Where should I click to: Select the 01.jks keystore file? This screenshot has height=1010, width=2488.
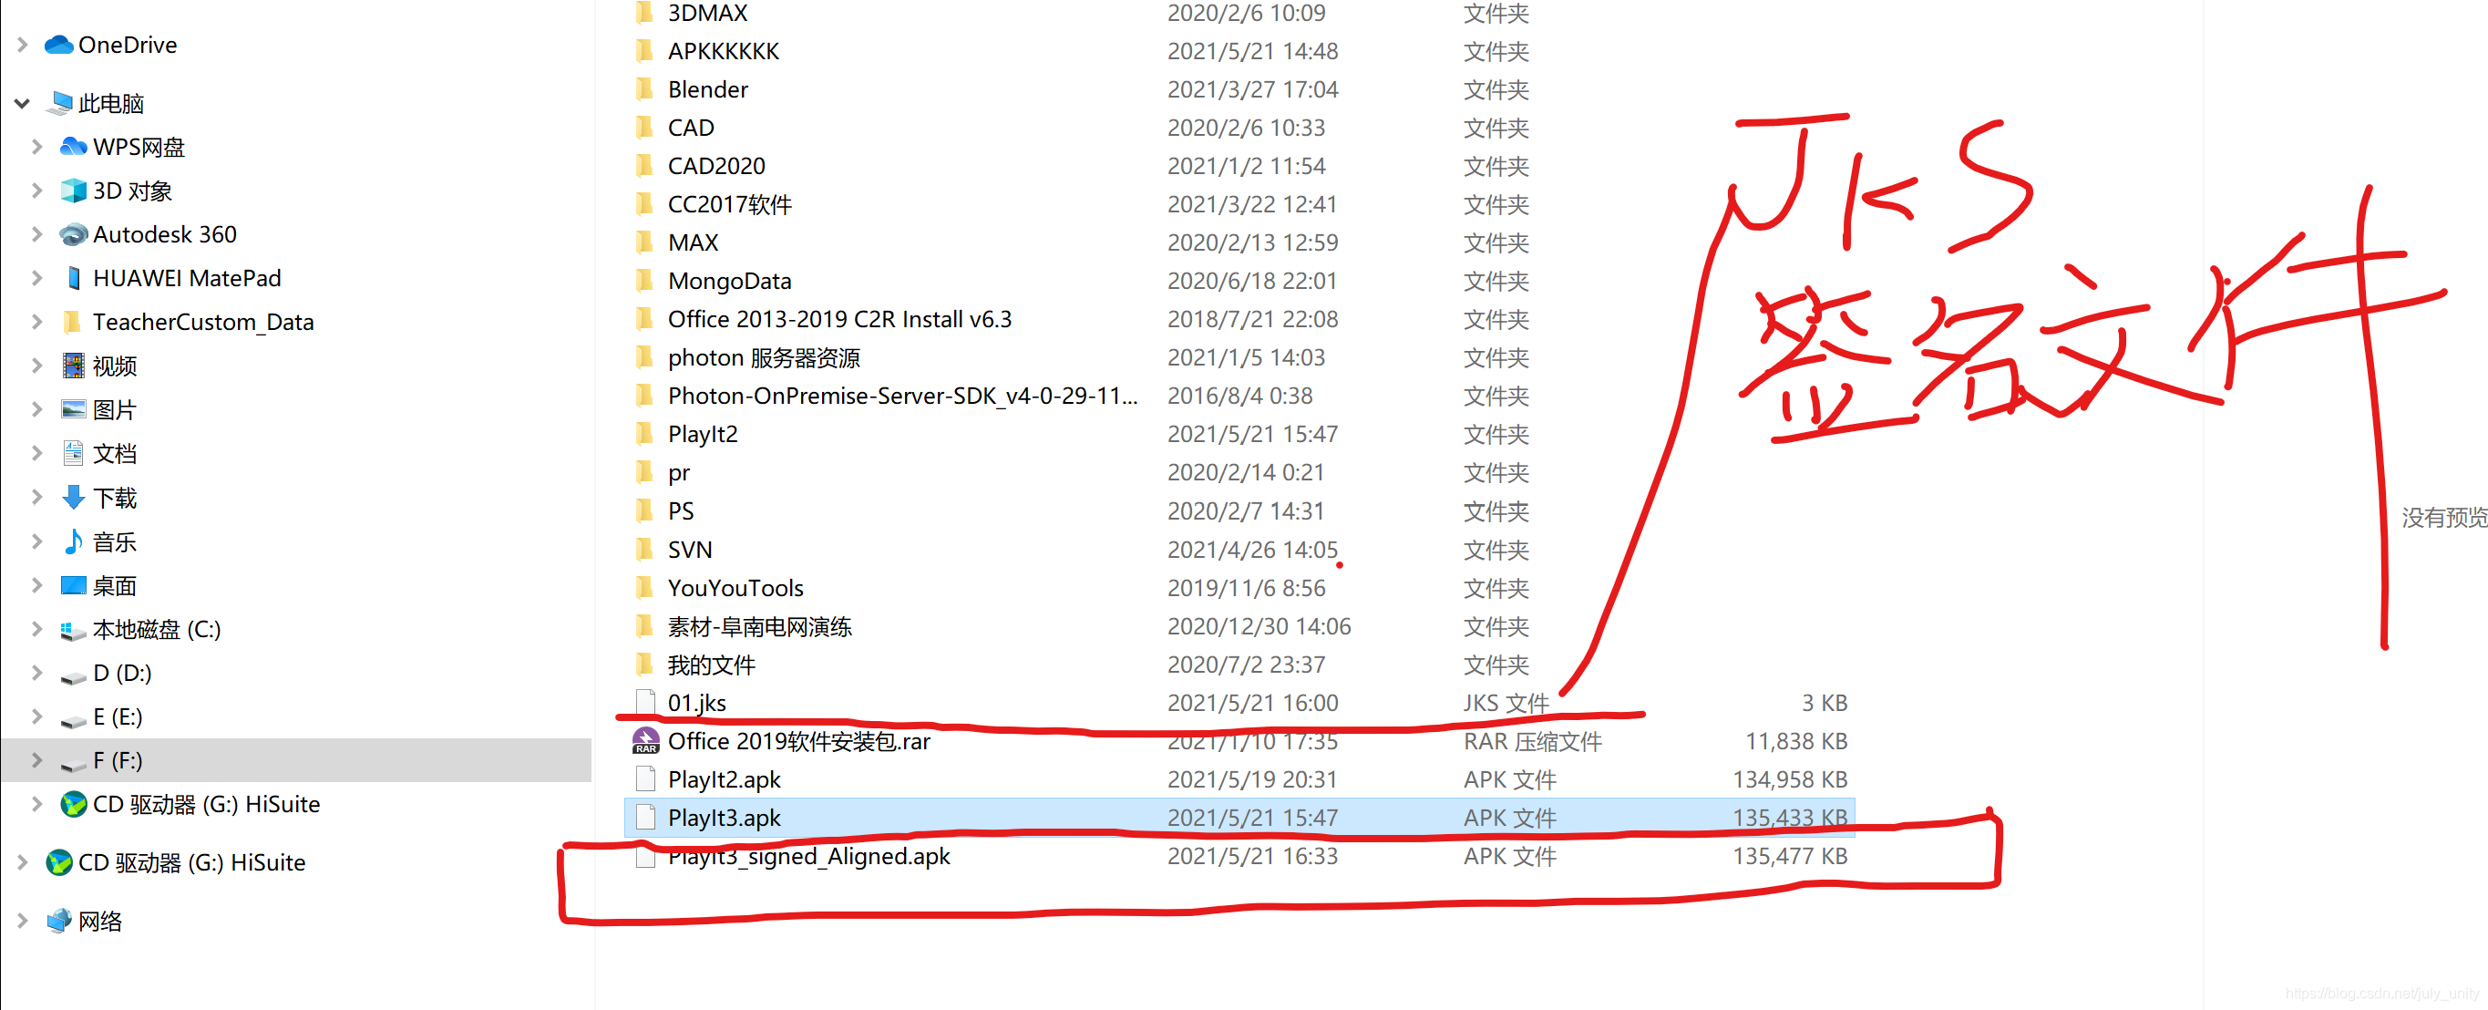[x=696, y=703]
